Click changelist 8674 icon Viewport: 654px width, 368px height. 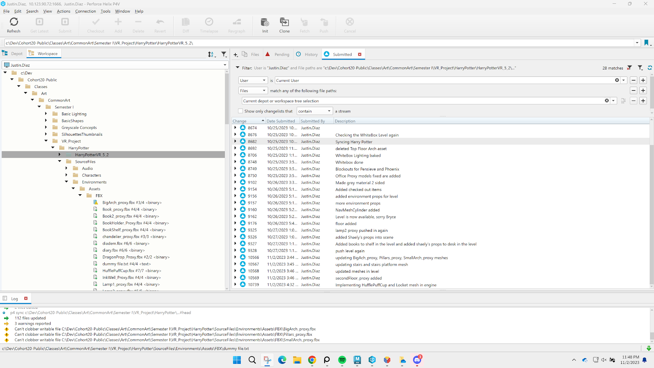point(243,128)
